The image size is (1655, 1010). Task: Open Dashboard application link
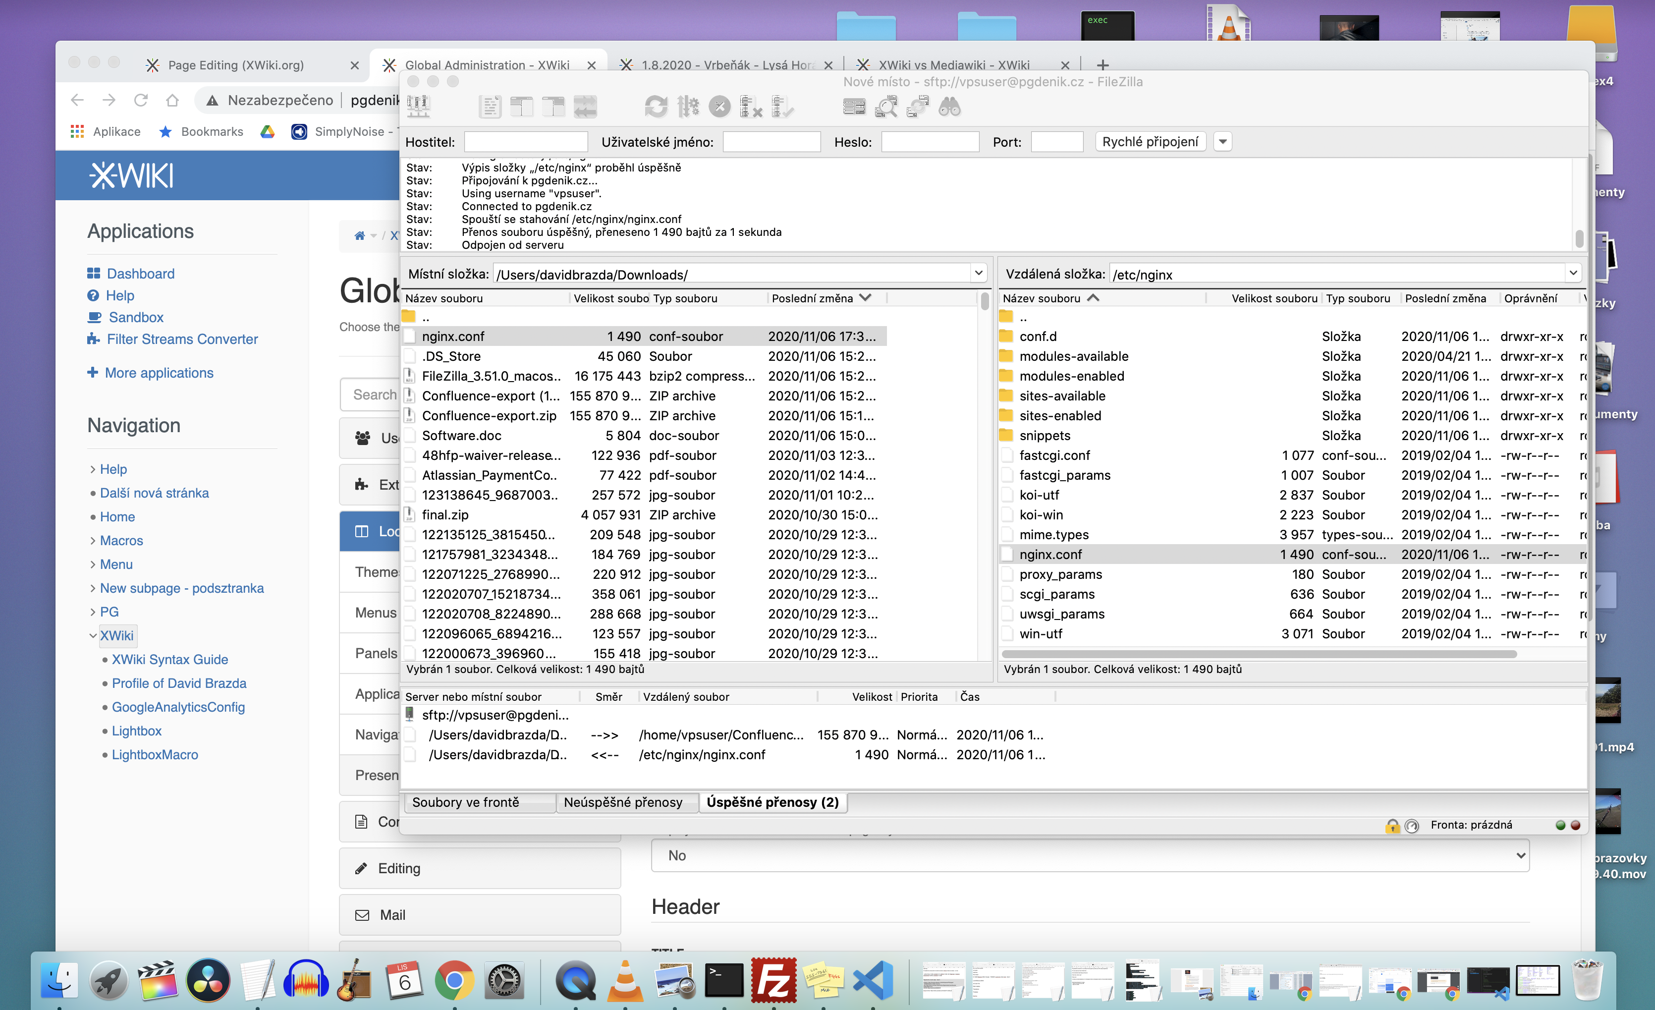(140, 274)
